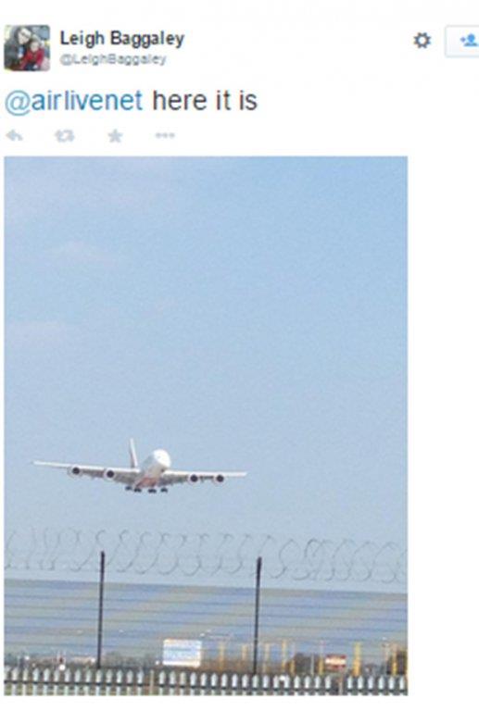Click the small profile picture beside the name
Viewport: 479px width, 711px height.
(27, 47)
